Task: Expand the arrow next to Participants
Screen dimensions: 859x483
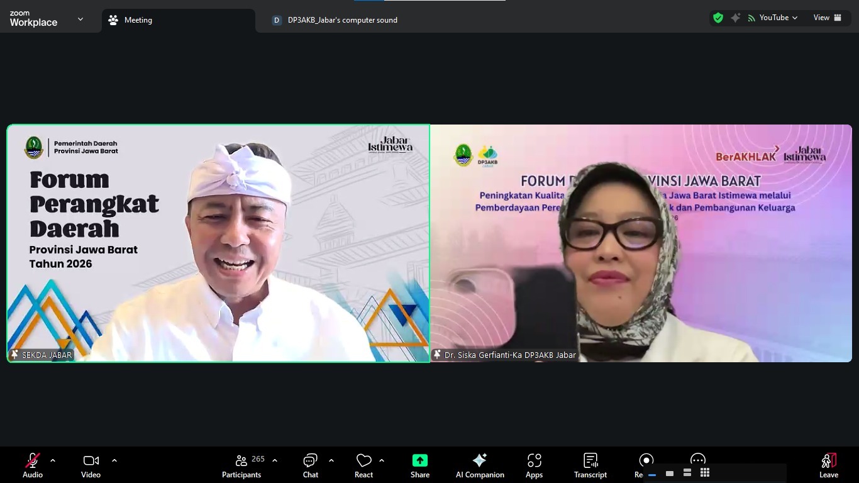Action: click(x=275, y=460)
